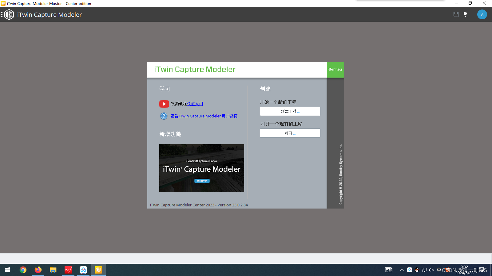
Task: Click the '创建' section heading
Action: 265,89
